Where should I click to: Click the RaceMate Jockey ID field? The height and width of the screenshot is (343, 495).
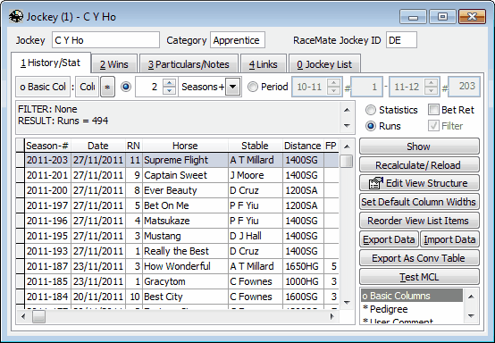pos(401,40)
